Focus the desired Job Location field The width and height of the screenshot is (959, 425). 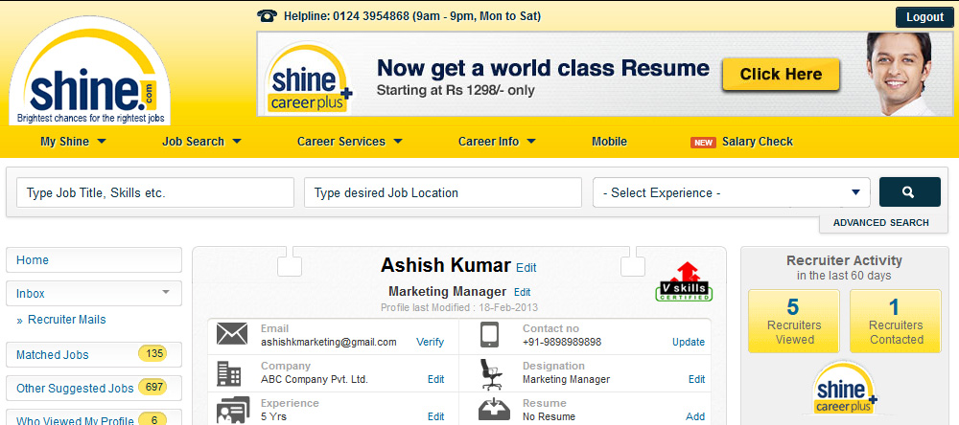tap(443, 193)
